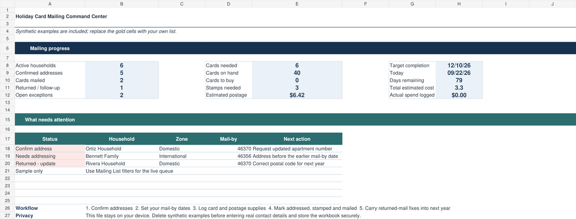The width and height of the screenshot is (576, 219).
Task: Select the Days remaining value 79
Action: (x=459, y=80)
